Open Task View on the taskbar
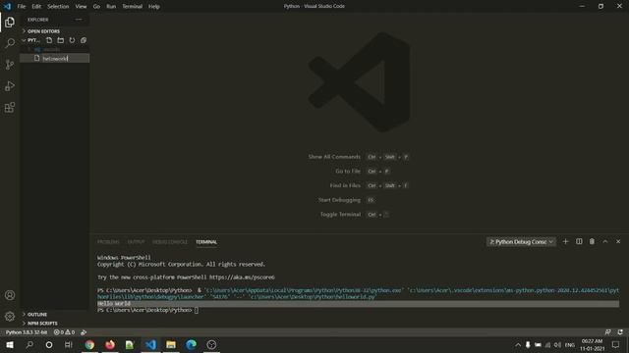The image size is (629, 353). click(69, 344)
